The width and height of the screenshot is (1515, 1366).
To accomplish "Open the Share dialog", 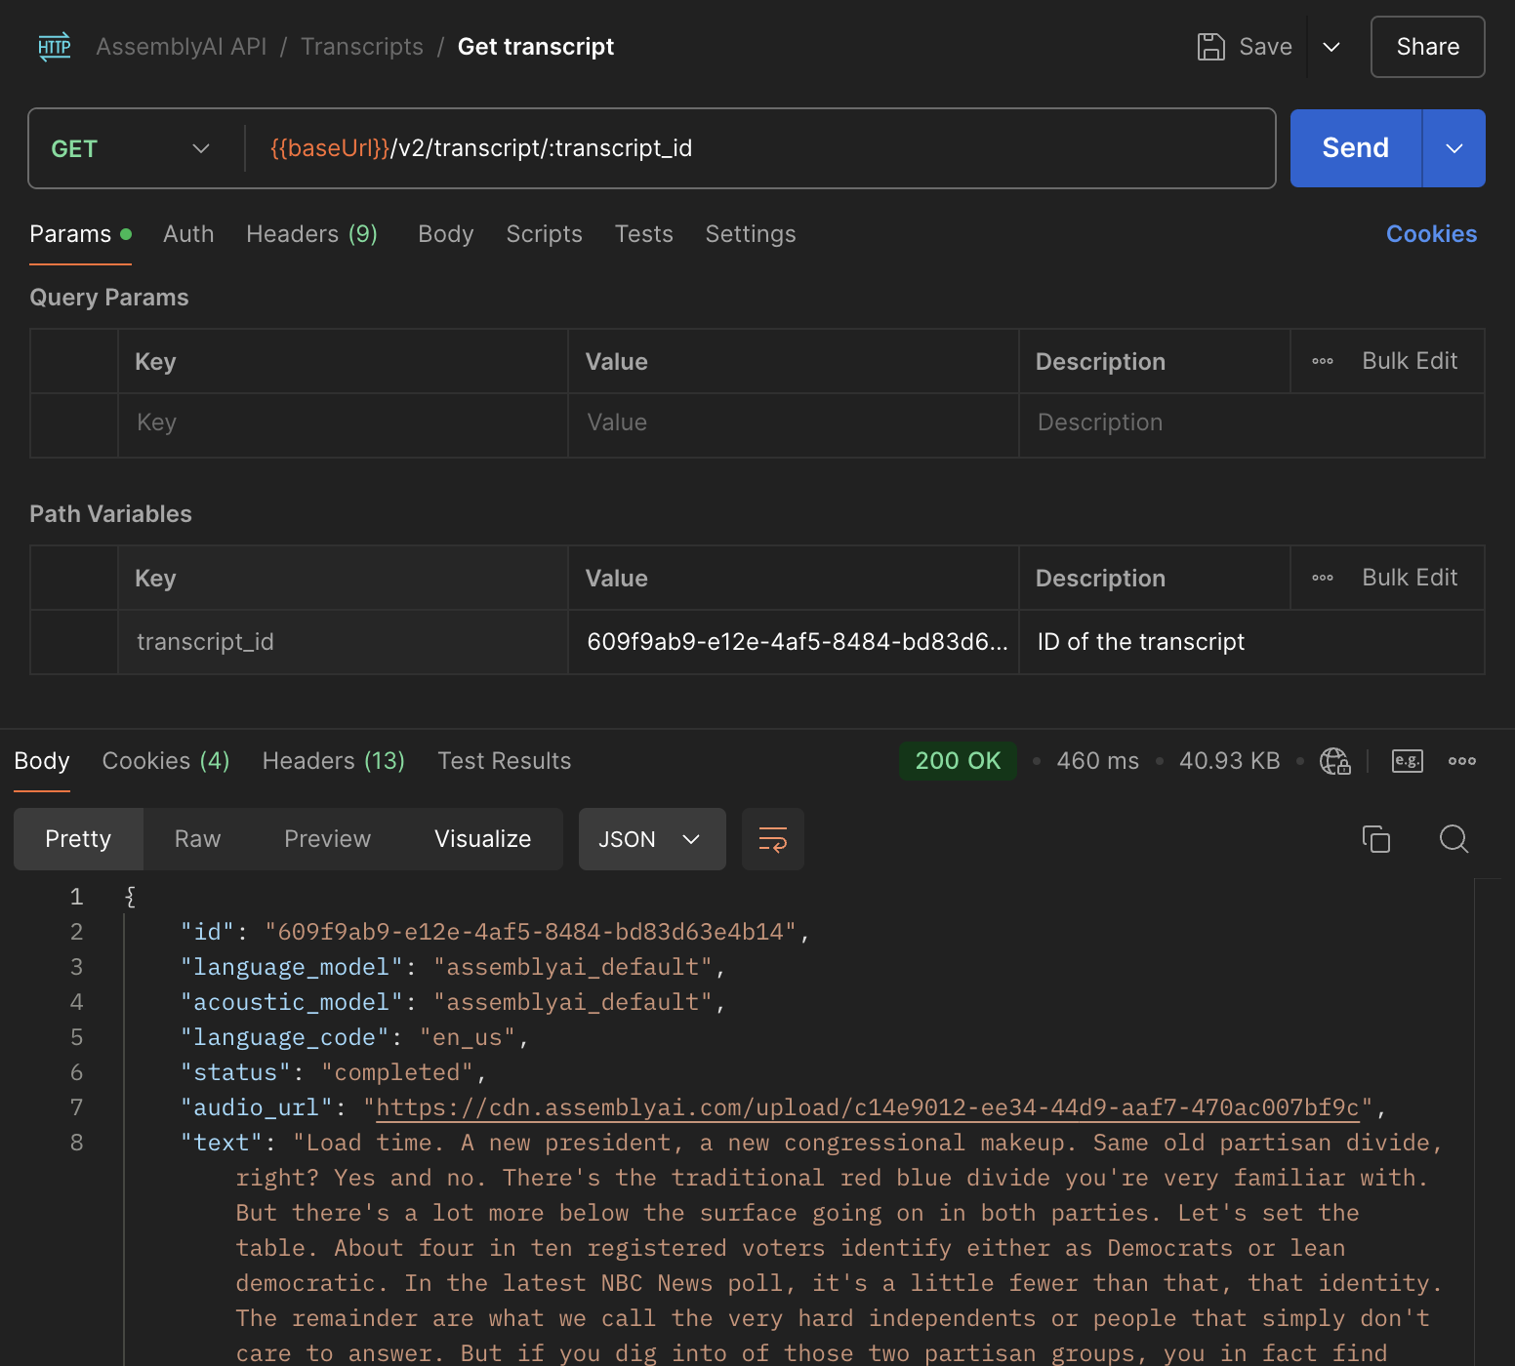I will (x=1426, y=46).
